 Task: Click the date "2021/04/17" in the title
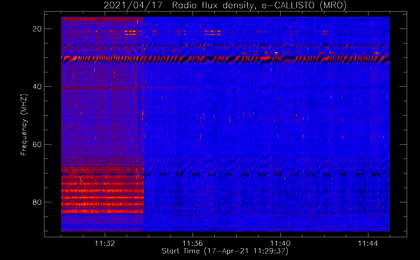coord(133,5)
